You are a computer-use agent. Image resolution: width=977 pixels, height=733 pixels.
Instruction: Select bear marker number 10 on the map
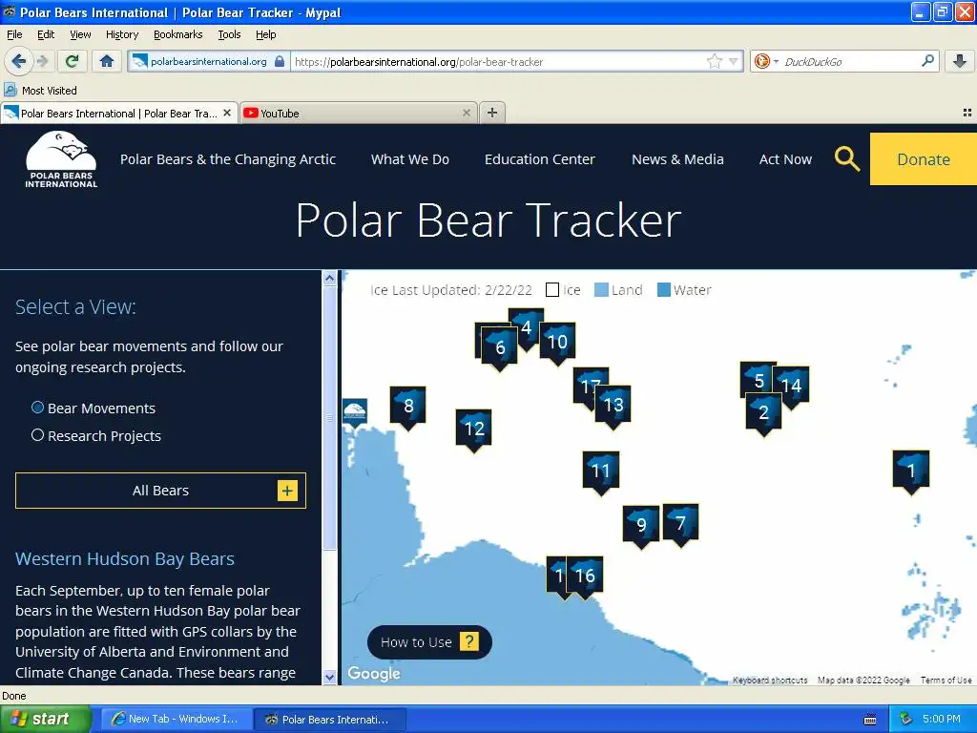557,343
